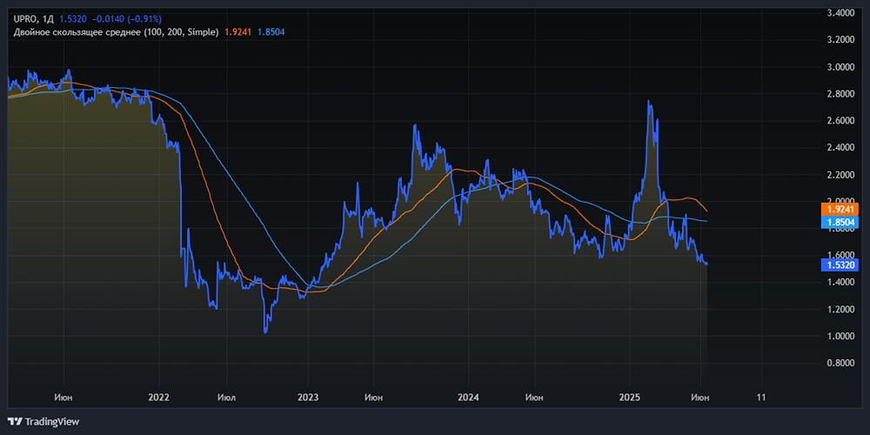Click the 2.6000 price scale label
Viewport: 870px width, 435px height.
pos(840,121)
